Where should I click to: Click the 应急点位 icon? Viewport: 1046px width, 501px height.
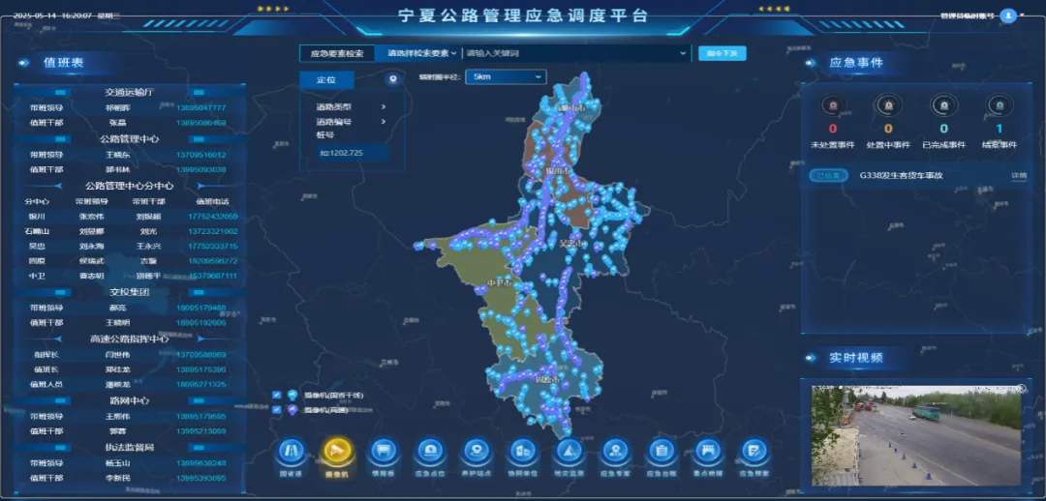pos(429,452)
